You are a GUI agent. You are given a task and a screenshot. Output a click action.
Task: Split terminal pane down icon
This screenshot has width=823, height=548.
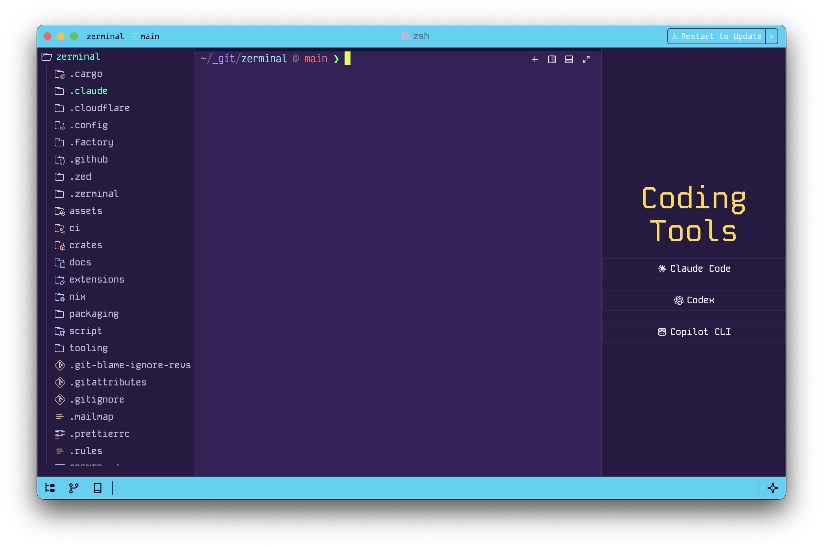click(x=568, y=59)
